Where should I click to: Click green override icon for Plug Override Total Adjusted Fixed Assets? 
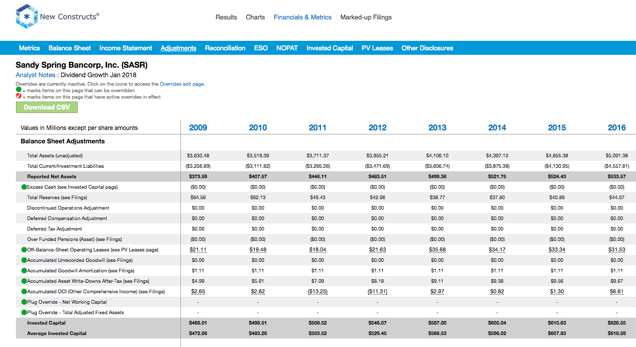[24, 313]
